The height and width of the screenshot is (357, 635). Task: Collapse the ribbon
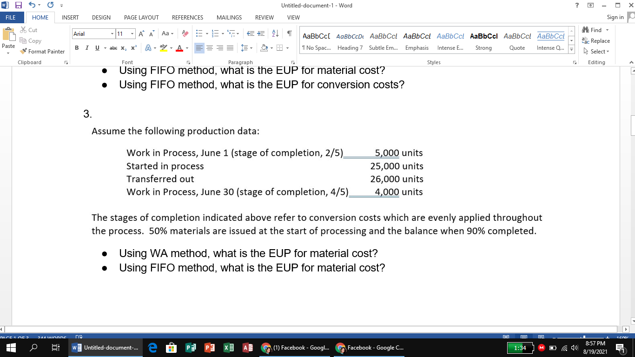click(631, 62)
